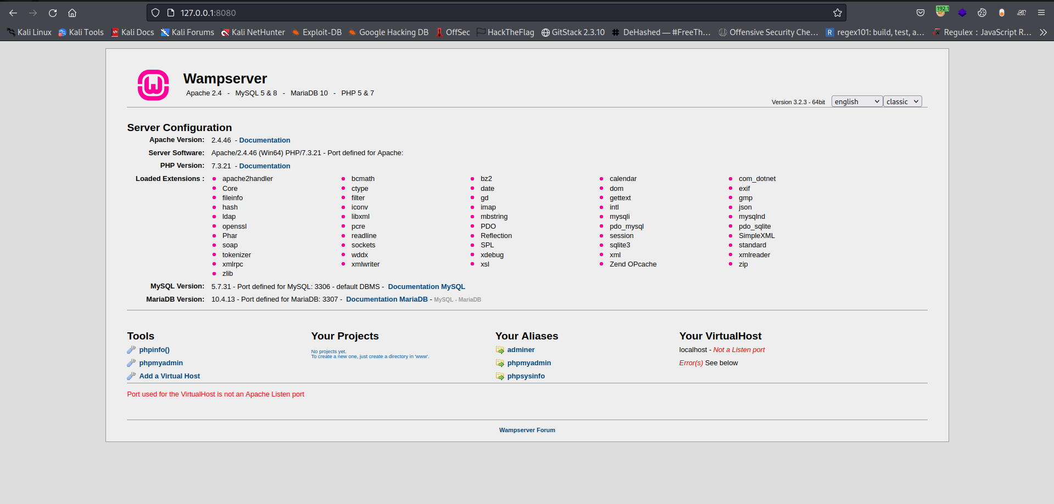The image size is (1054, 504).
Task: Open the classic theme dropdown
Action: pos(902,101)
